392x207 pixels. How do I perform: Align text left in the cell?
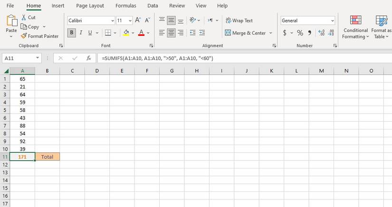tap(162, 32)
